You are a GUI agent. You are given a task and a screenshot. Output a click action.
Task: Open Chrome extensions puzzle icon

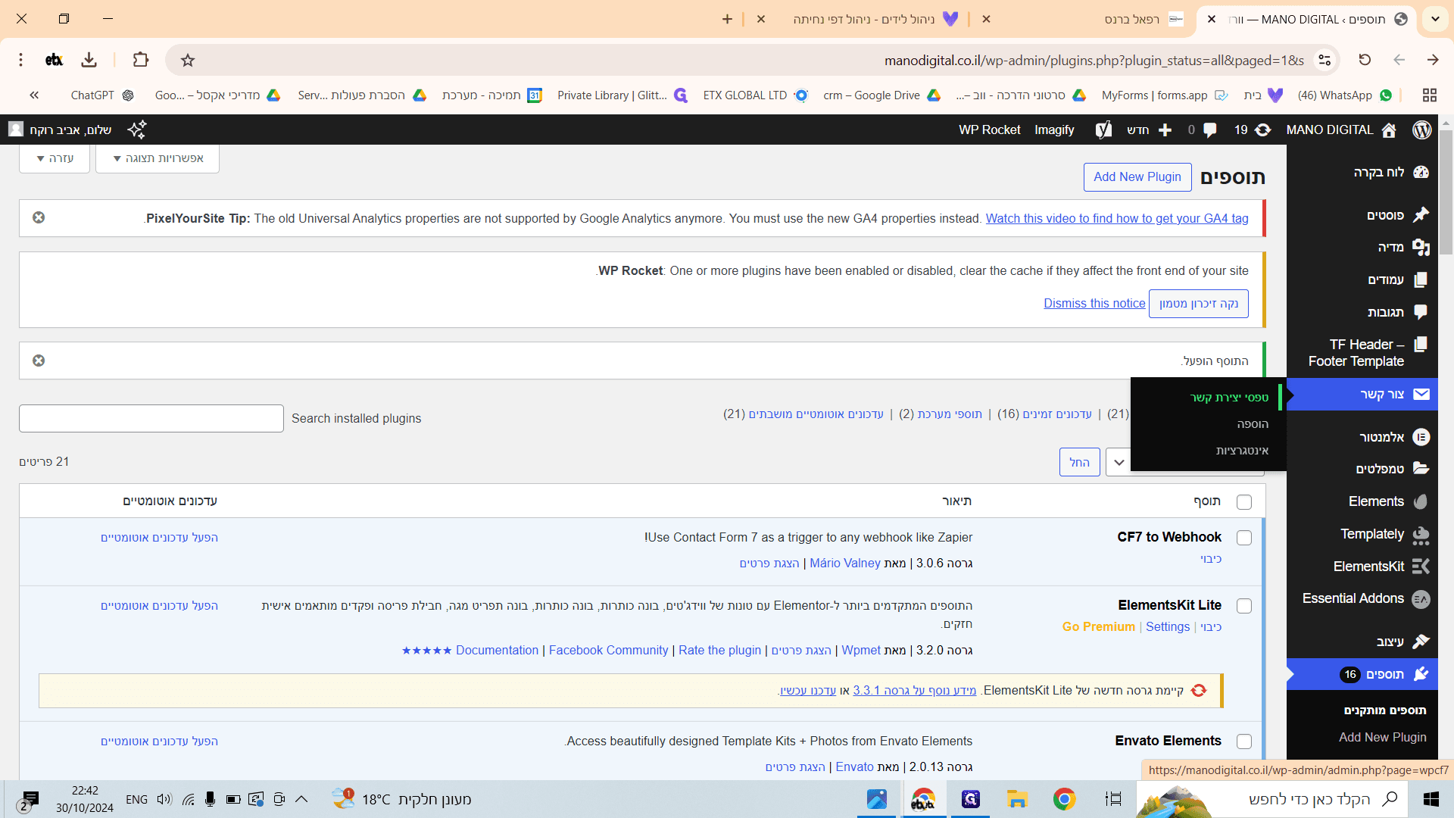pyautogui.click(x=141, y=60)
